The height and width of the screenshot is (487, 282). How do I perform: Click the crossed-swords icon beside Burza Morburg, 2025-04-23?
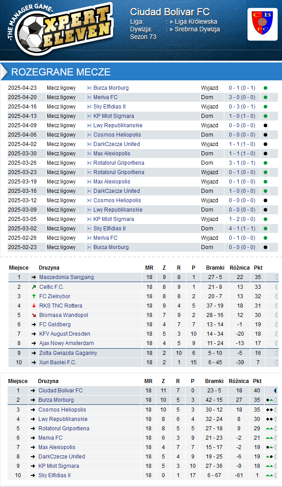pos(89,88)
